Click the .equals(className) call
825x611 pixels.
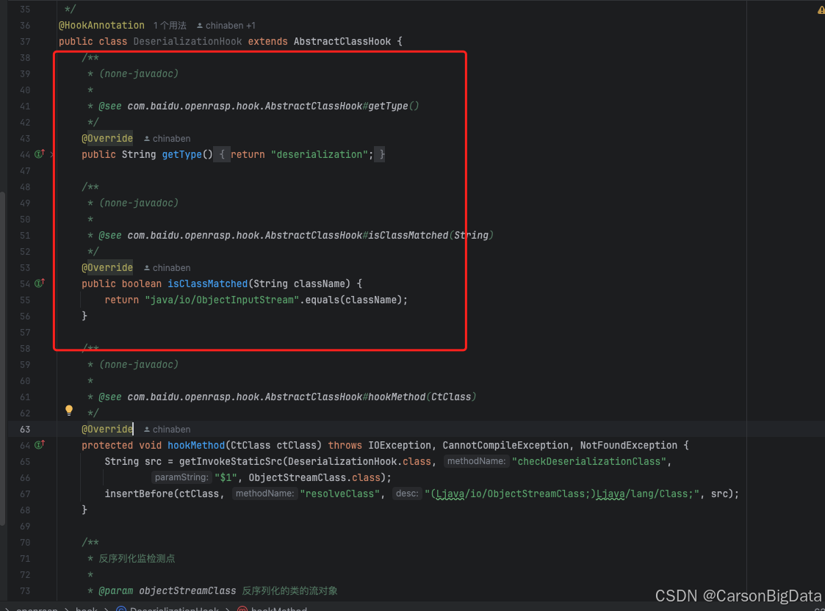tap(350, 300)
